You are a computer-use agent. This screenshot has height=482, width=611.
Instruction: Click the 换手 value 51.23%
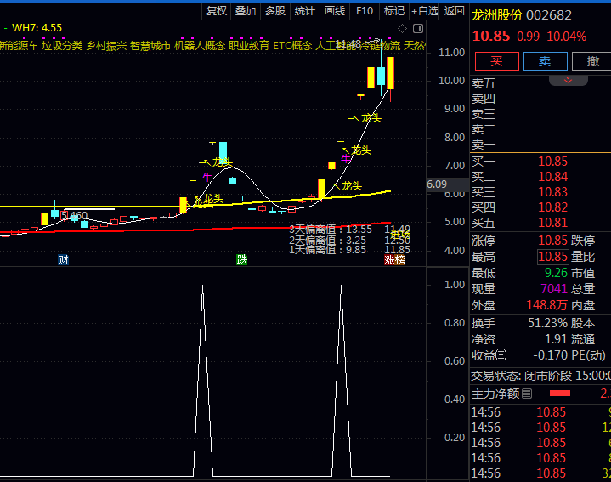coord(548,323)
